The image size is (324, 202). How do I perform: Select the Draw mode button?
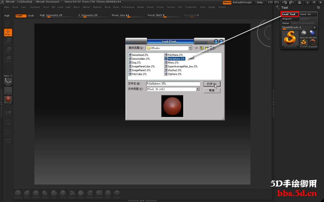click(x=8, y=32)
